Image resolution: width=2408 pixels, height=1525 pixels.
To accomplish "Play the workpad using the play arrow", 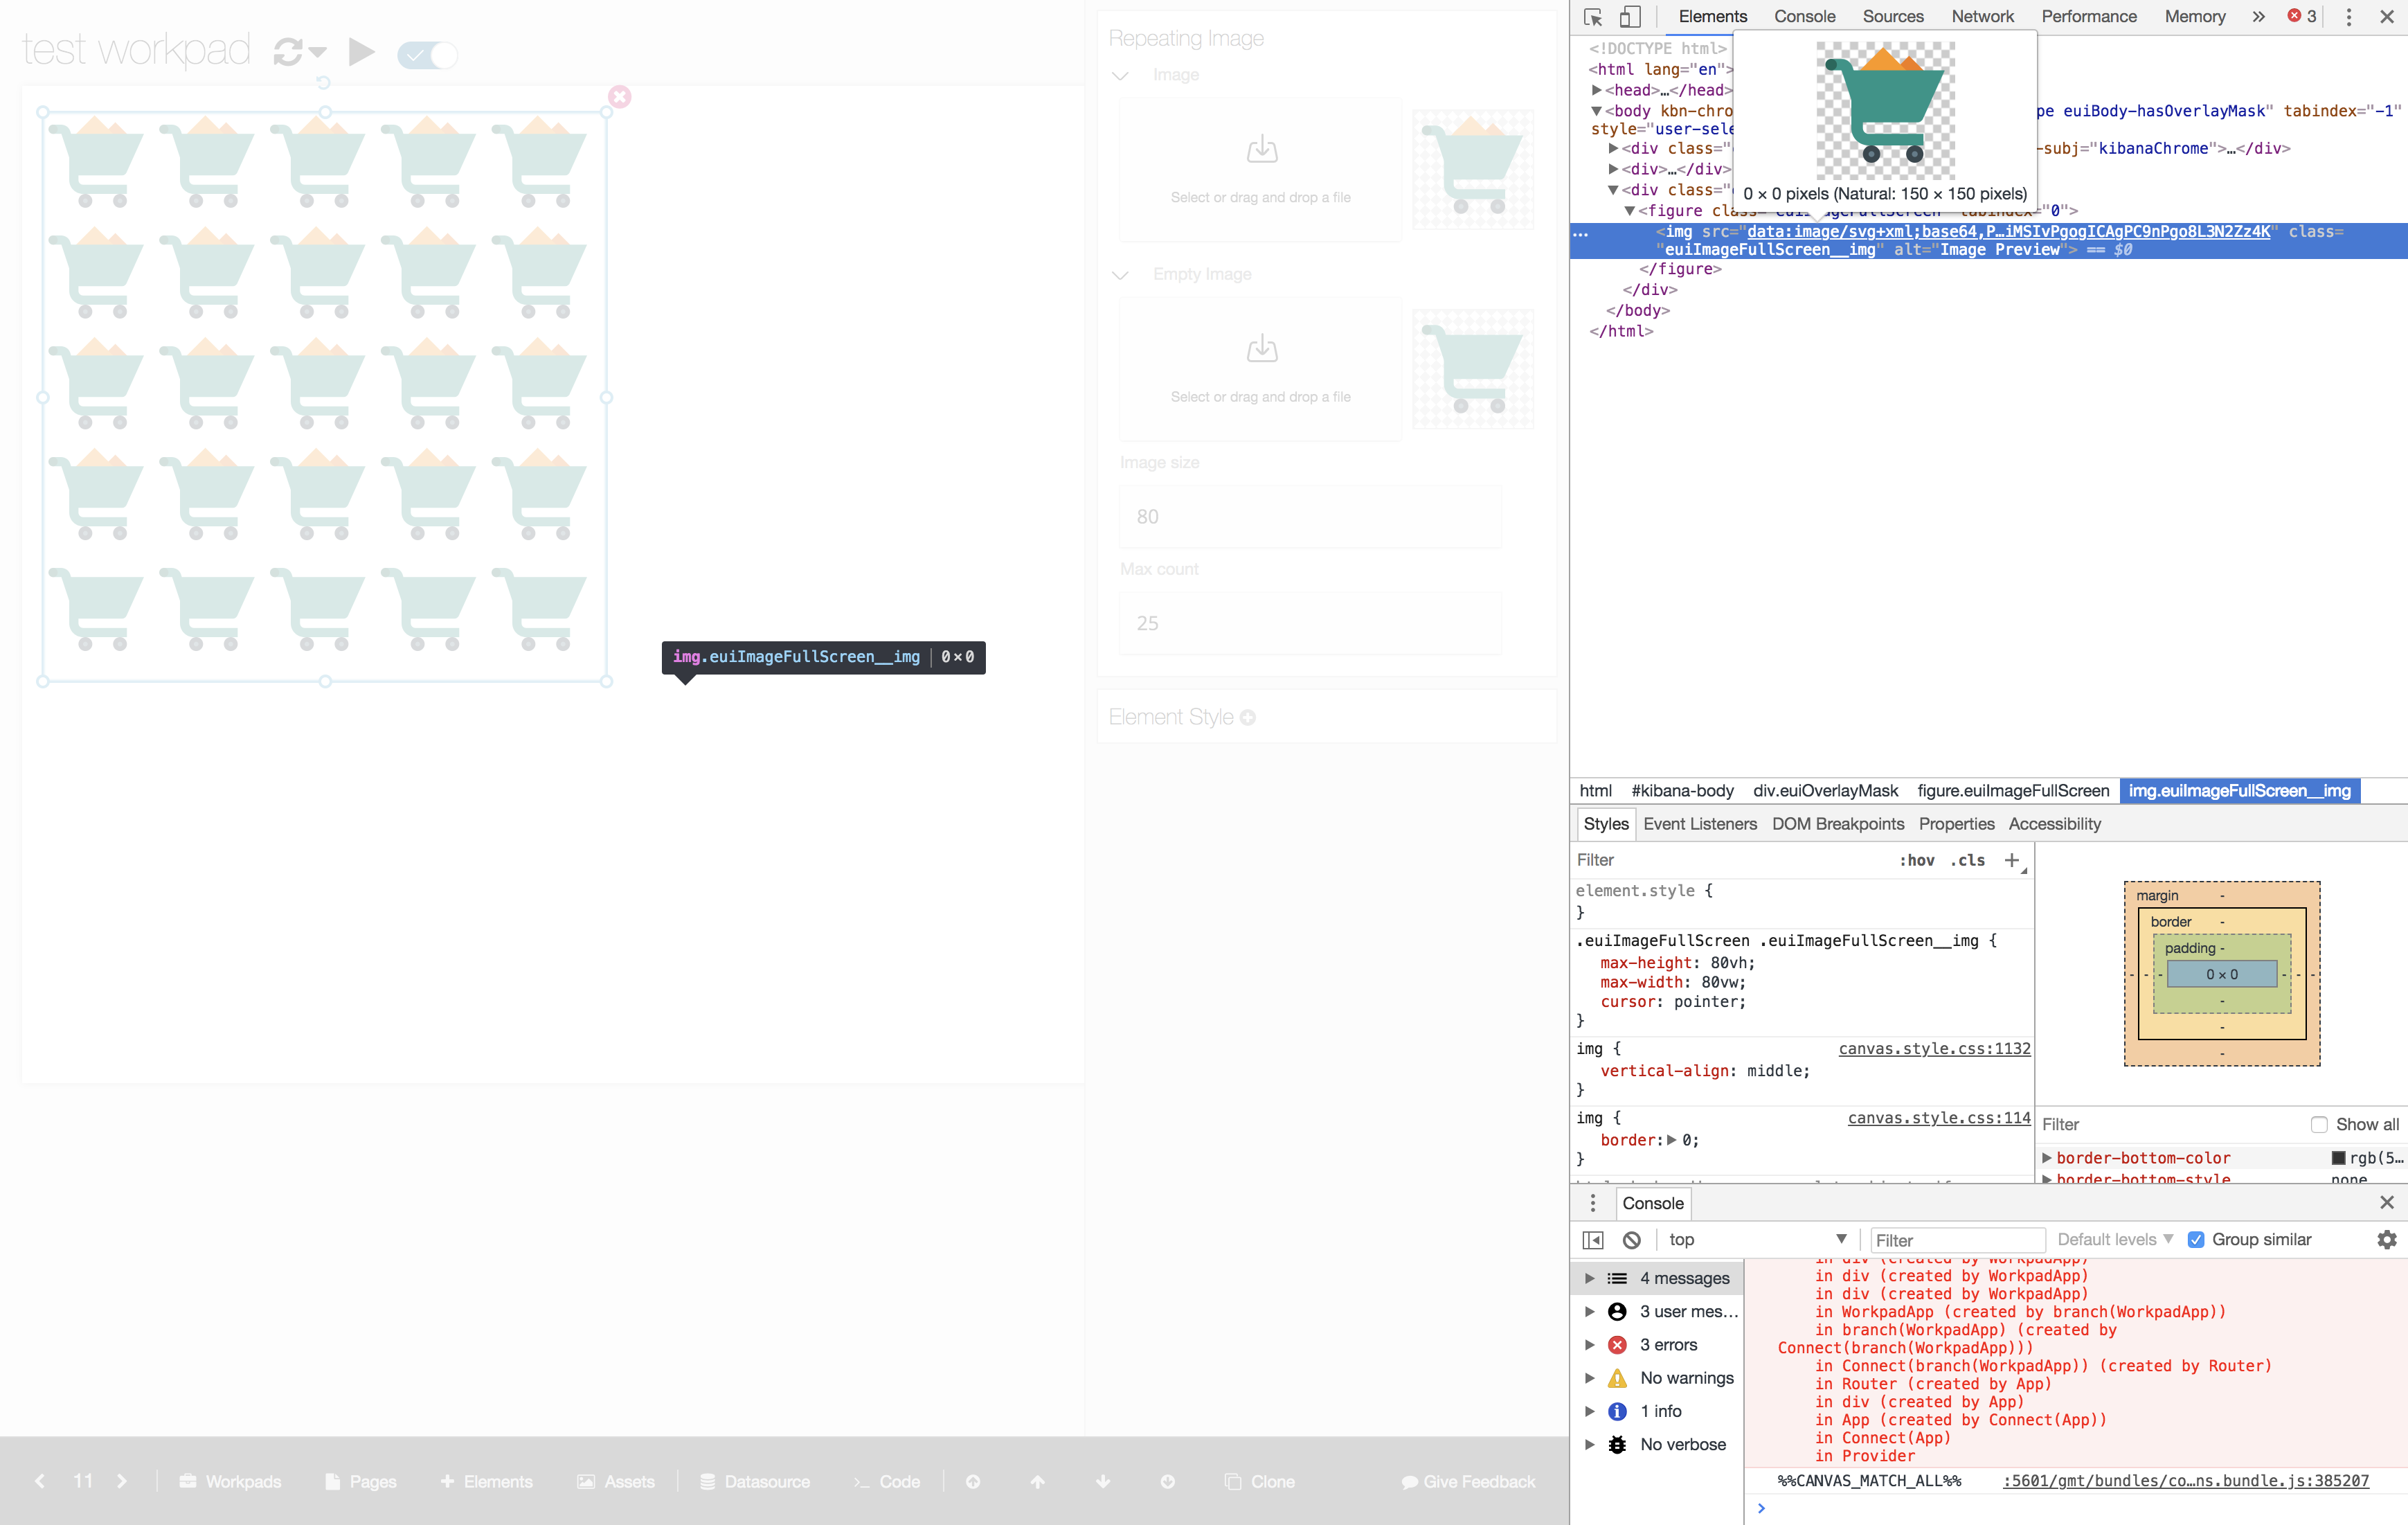I will click(360, 52).
